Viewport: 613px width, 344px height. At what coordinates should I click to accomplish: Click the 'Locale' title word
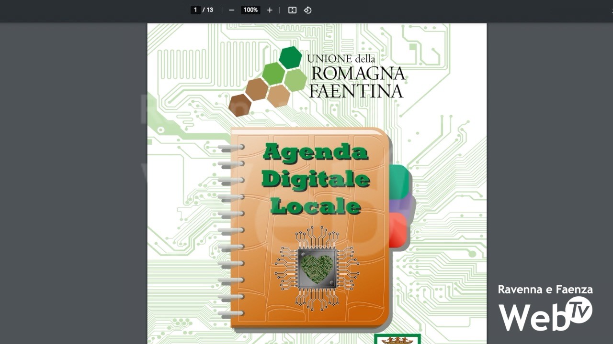tap(315, 206)
